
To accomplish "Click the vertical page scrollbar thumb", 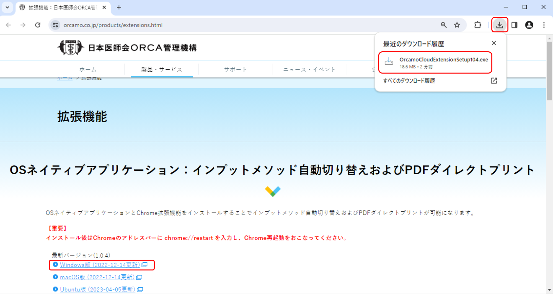I will click(549, 71).
